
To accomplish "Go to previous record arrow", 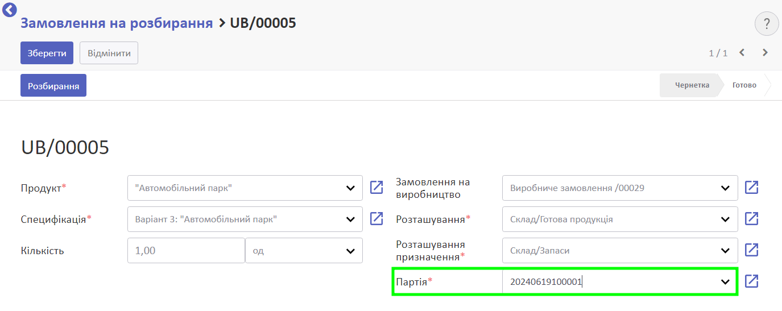I will pos(742,53).
